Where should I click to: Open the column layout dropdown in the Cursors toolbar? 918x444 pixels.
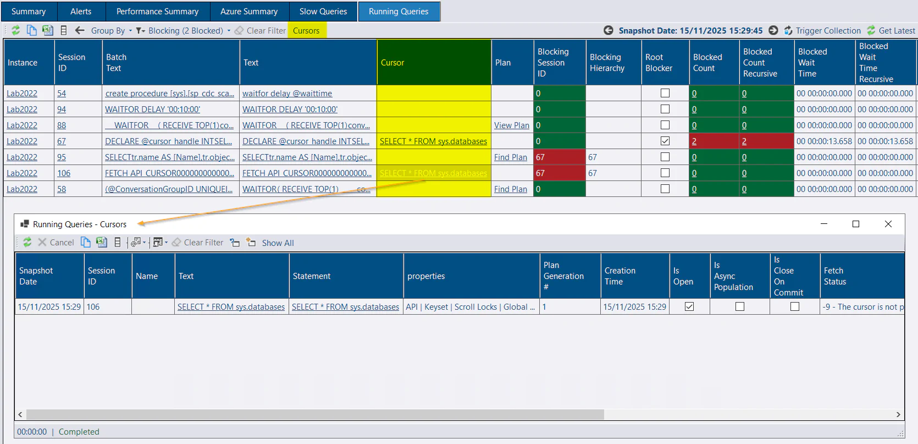pyautogui.click(x=160, y=242)
